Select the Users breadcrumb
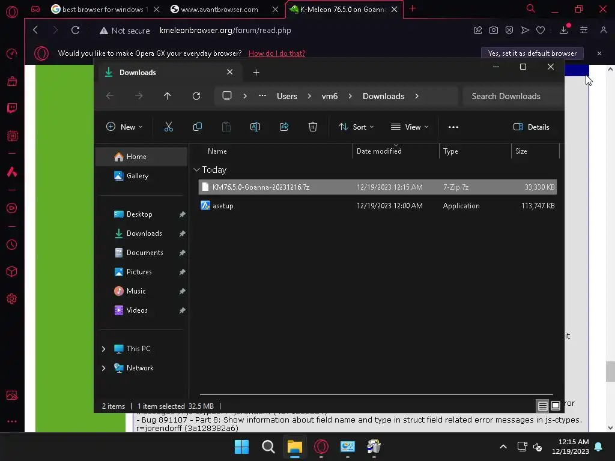Image resolution: width=615 pixels, height=461 pixels. click(x=286, y=96)
